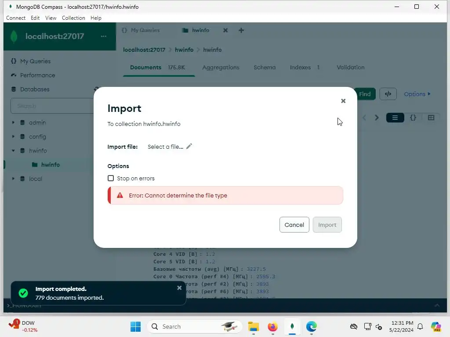Click the green Find button
The height and width of the screenshot is (337, 450).
click(x=364, y=94)
